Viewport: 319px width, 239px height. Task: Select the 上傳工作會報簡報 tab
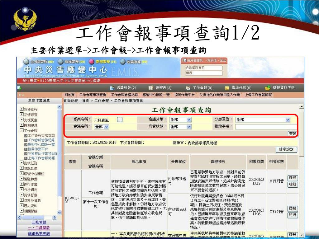click(258, 95)
